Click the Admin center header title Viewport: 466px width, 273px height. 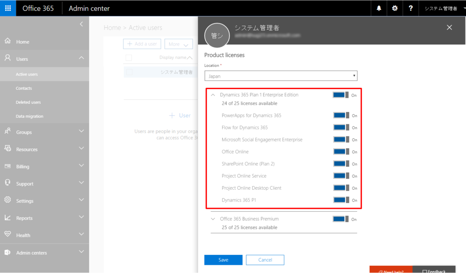(x=89, y=8)
